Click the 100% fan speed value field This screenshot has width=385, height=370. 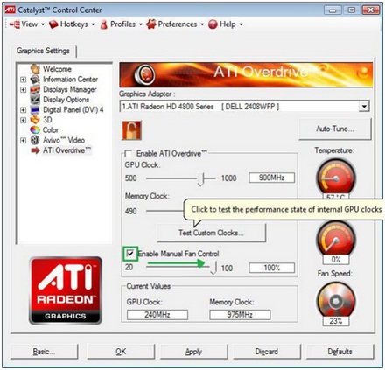[272, 268]
